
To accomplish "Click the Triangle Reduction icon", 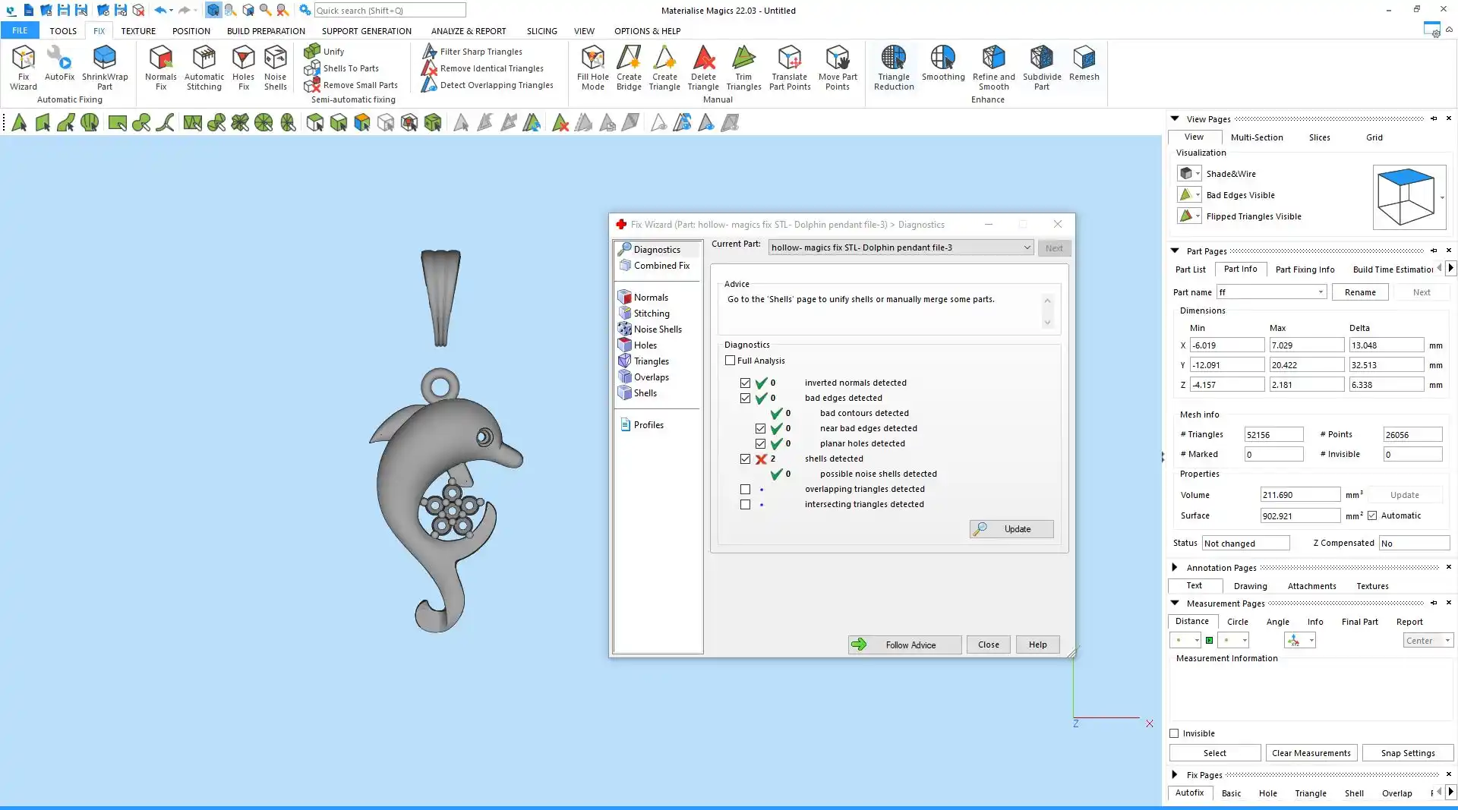I will pyautogui.click(x=893, y=67).
